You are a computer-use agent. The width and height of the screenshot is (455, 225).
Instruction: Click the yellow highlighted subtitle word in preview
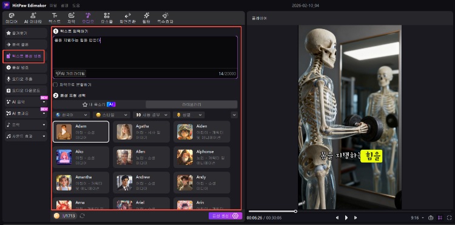(371, 156)
